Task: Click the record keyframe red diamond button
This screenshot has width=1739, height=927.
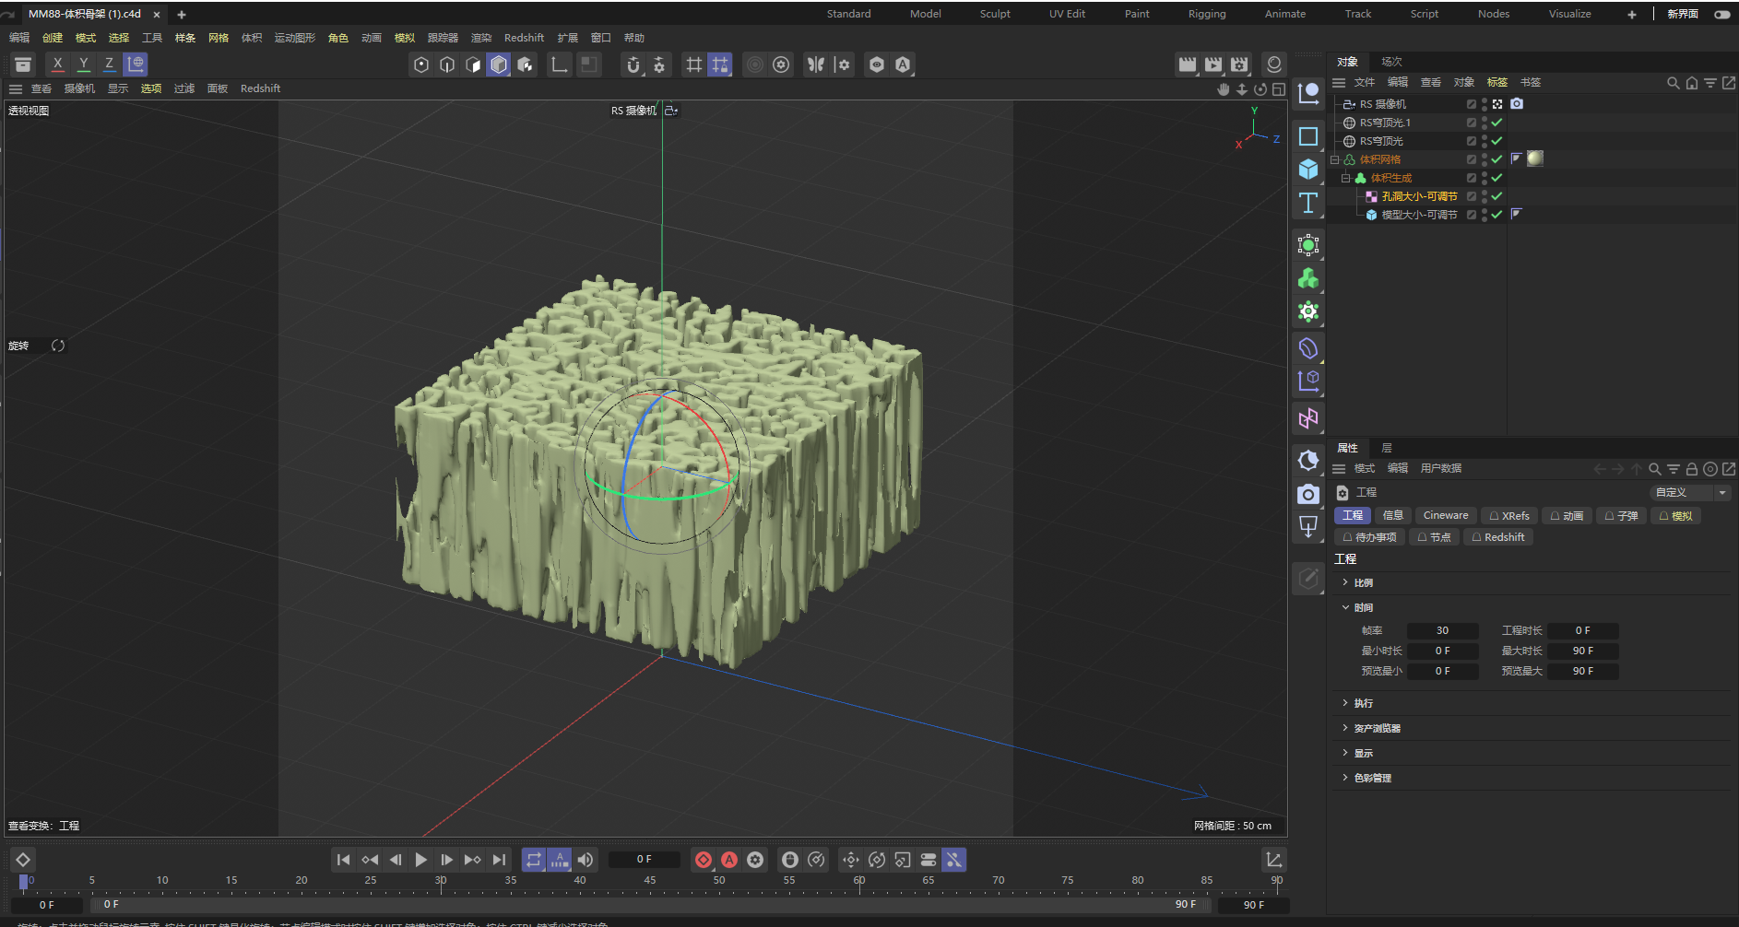Action: tap(704, 860)
